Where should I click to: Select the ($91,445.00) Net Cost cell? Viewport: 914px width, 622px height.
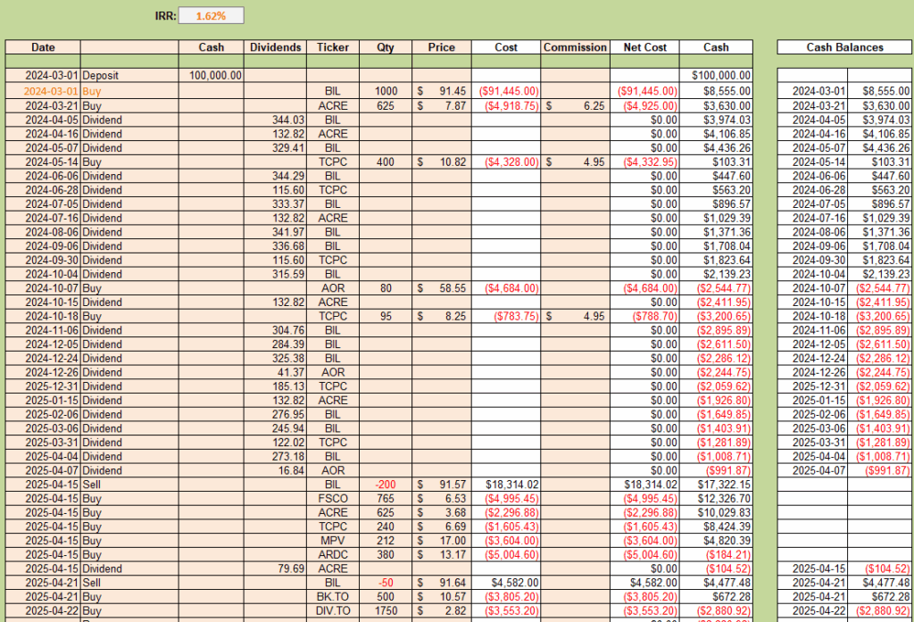coord(644,91)
